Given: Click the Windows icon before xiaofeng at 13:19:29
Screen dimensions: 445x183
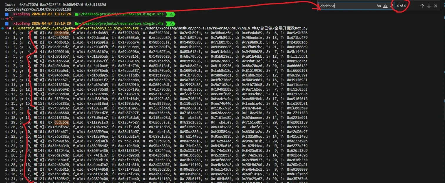Looking at the screenshot, I should [x=7, y=24].
